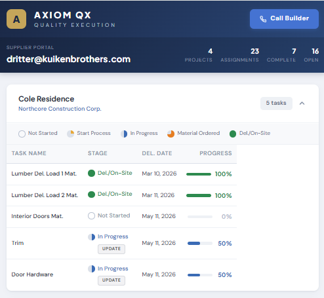
Task: Click the 4 Projects stat
Action: pyautogui.click(x=199, y=55)
